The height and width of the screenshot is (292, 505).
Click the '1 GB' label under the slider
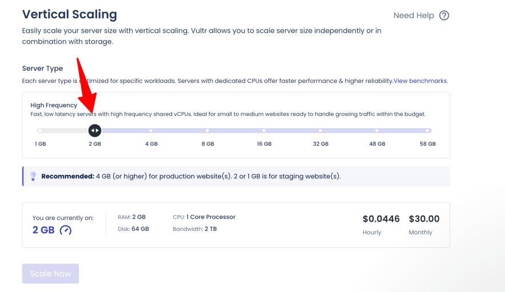40,144
